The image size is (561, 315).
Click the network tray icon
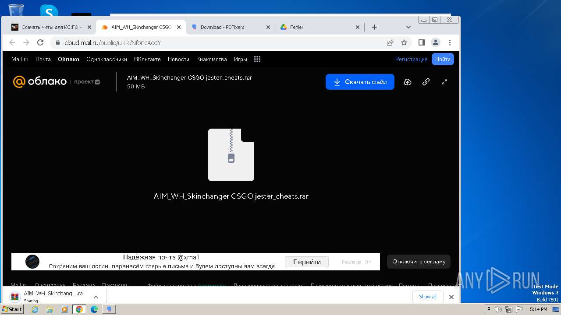pos(508,309)
